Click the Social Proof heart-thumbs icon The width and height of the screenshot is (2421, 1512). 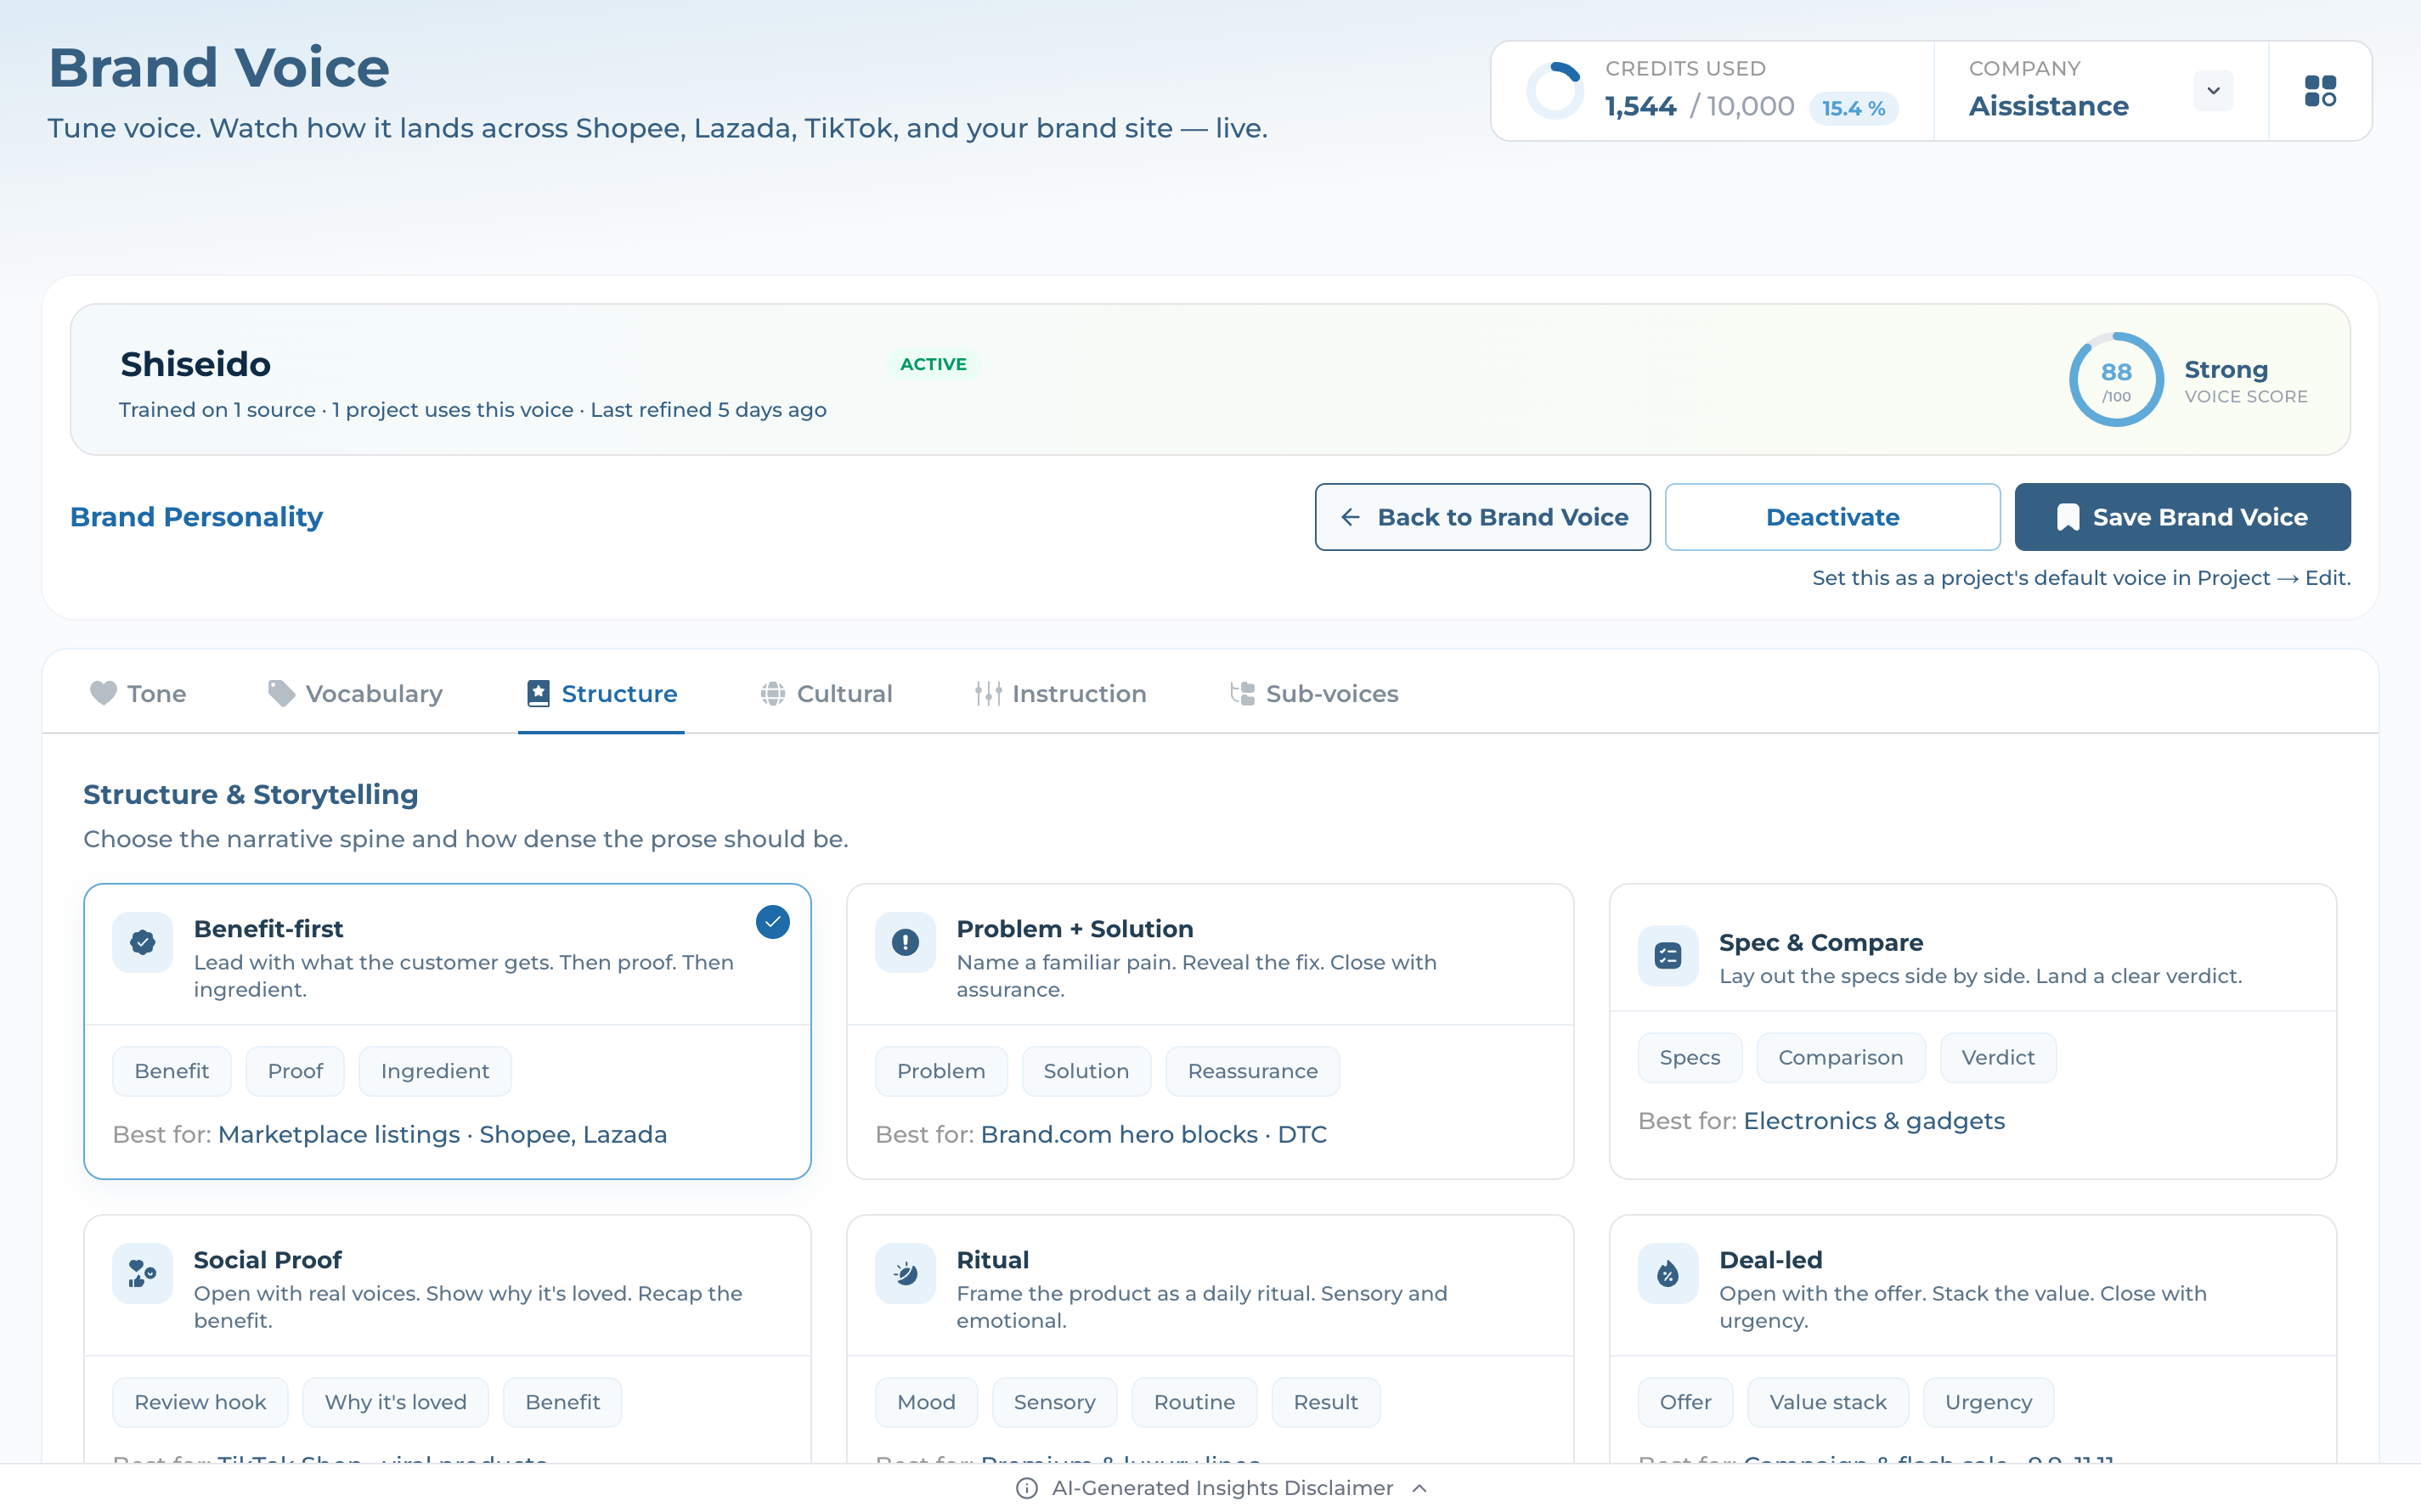(x=143, y=1273)
